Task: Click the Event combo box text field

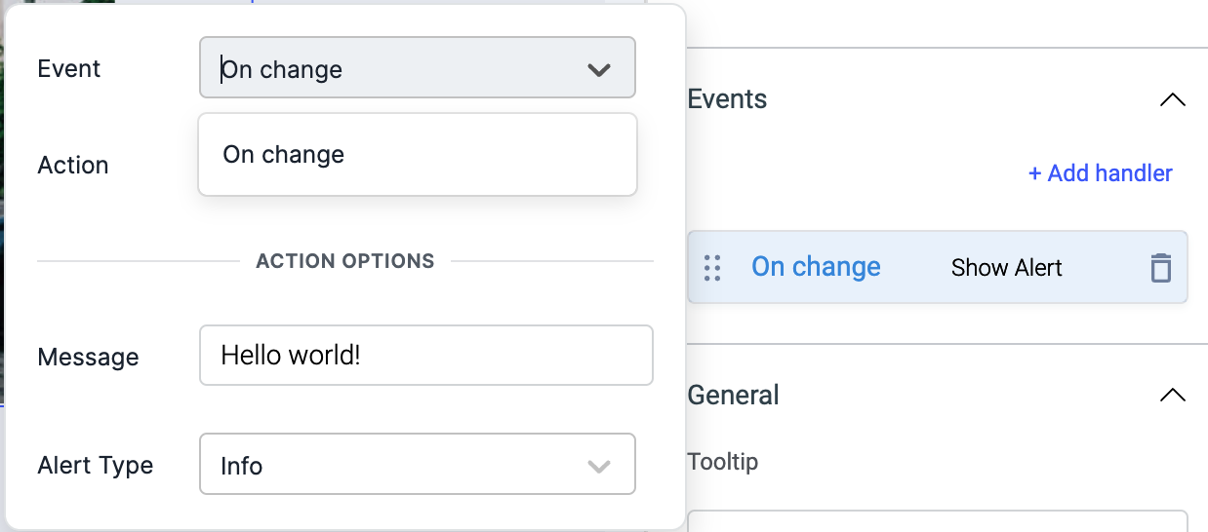Action: click(x=390, y=69)
